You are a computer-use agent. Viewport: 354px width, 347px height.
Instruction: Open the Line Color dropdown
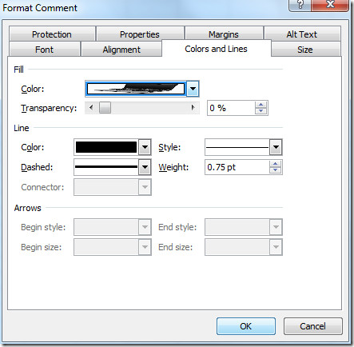[145, 147]
